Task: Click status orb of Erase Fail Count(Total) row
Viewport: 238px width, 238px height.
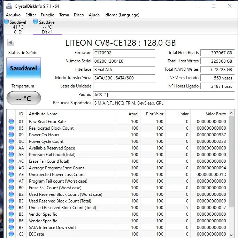Action: 11,161
